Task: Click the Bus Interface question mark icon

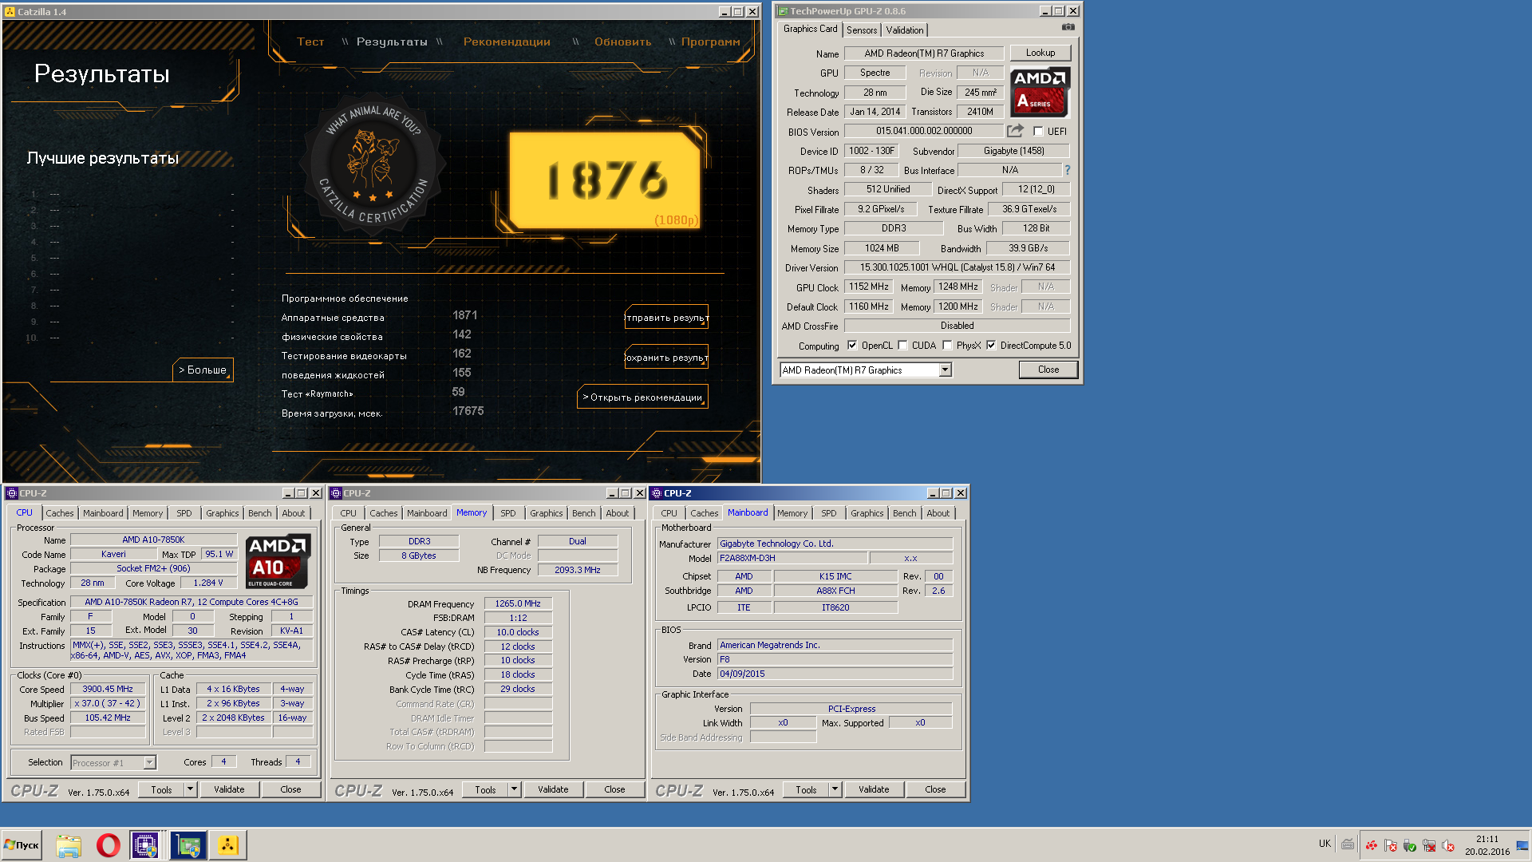Action: 1067,170
